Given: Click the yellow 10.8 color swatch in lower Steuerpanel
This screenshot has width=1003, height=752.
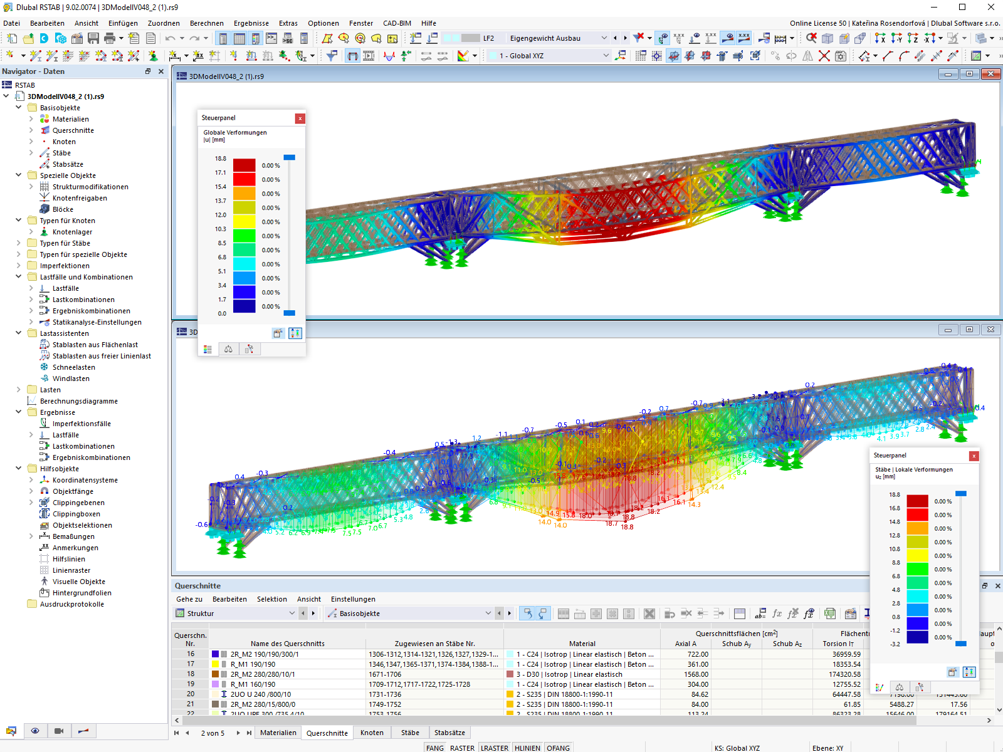Looking at the screenshot, I should click(x=918, y=556).
